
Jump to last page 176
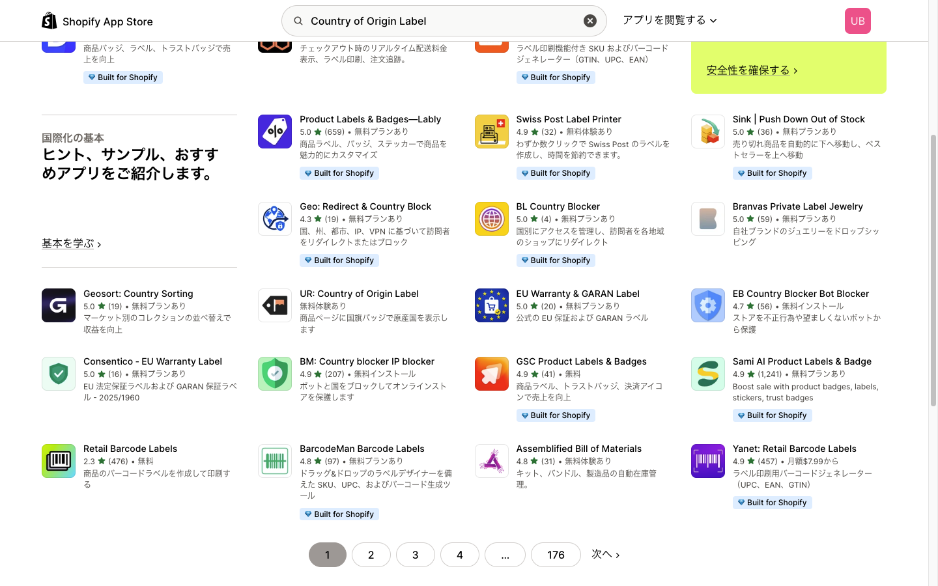(x=556, y=555)
